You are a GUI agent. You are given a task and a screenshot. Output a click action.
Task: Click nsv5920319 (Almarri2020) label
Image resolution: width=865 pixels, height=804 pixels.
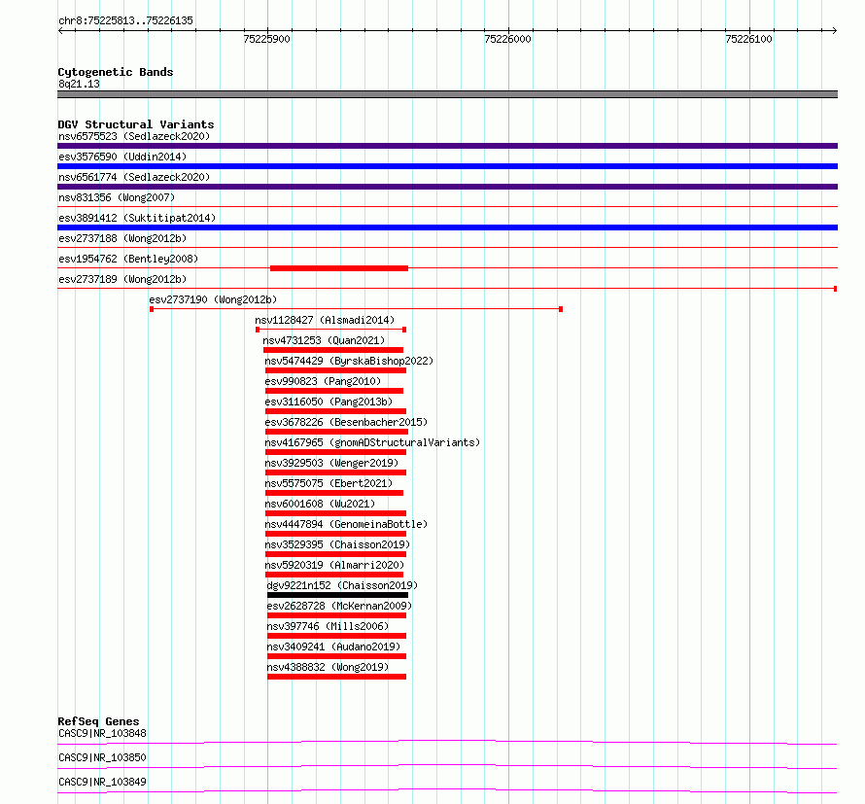[x=334, y=565]
